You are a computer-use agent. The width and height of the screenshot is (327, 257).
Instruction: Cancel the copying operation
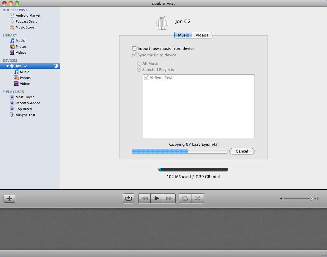tap(242, 151)
